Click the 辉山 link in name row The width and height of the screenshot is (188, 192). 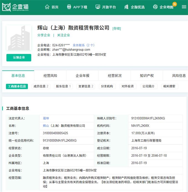coord(46,126)
